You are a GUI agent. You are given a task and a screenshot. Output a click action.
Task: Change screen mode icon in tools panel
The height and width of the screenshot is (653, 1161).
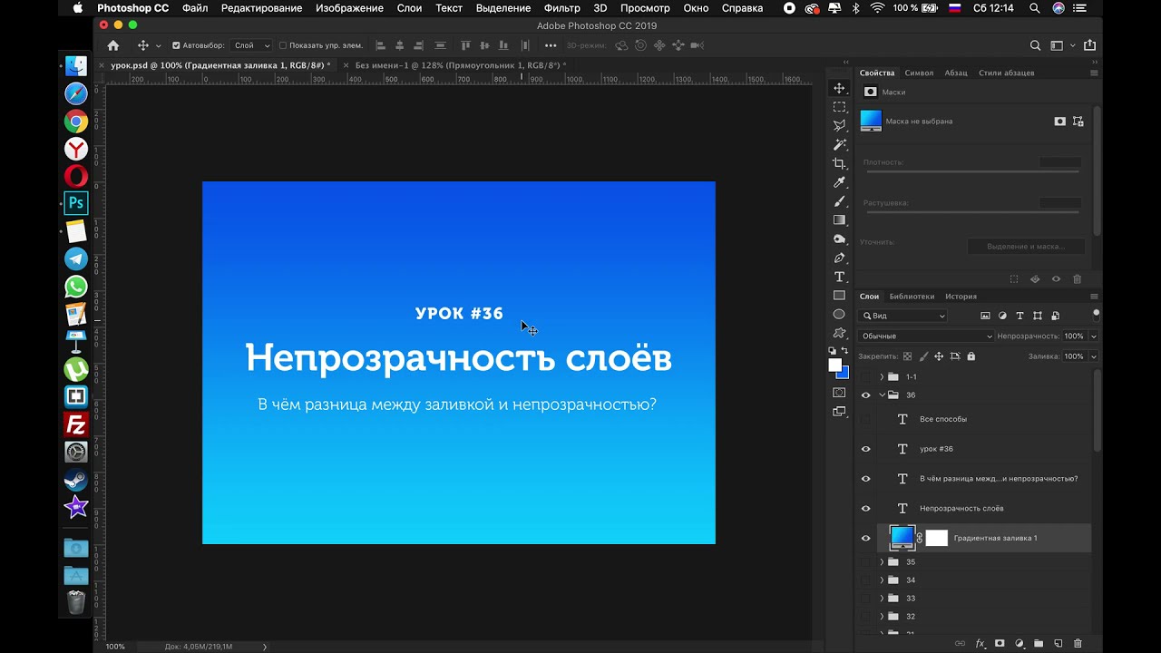point(839,412)
